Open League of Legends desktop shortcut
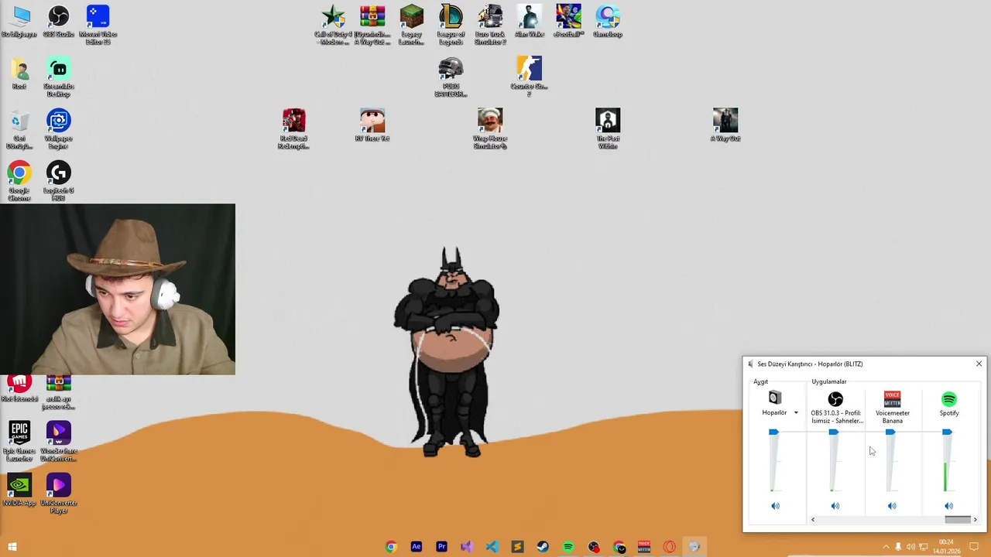This screenshot has height=557, width=991. (451, 25)
